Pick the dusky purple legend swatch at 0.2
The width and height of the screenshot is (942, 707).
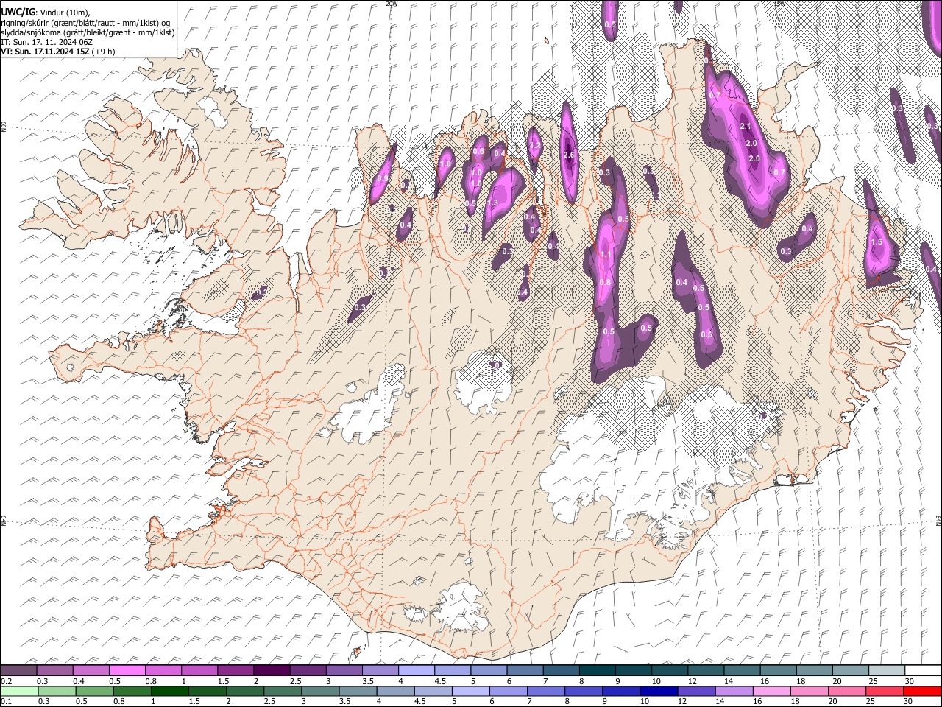[x=19, y=671]
